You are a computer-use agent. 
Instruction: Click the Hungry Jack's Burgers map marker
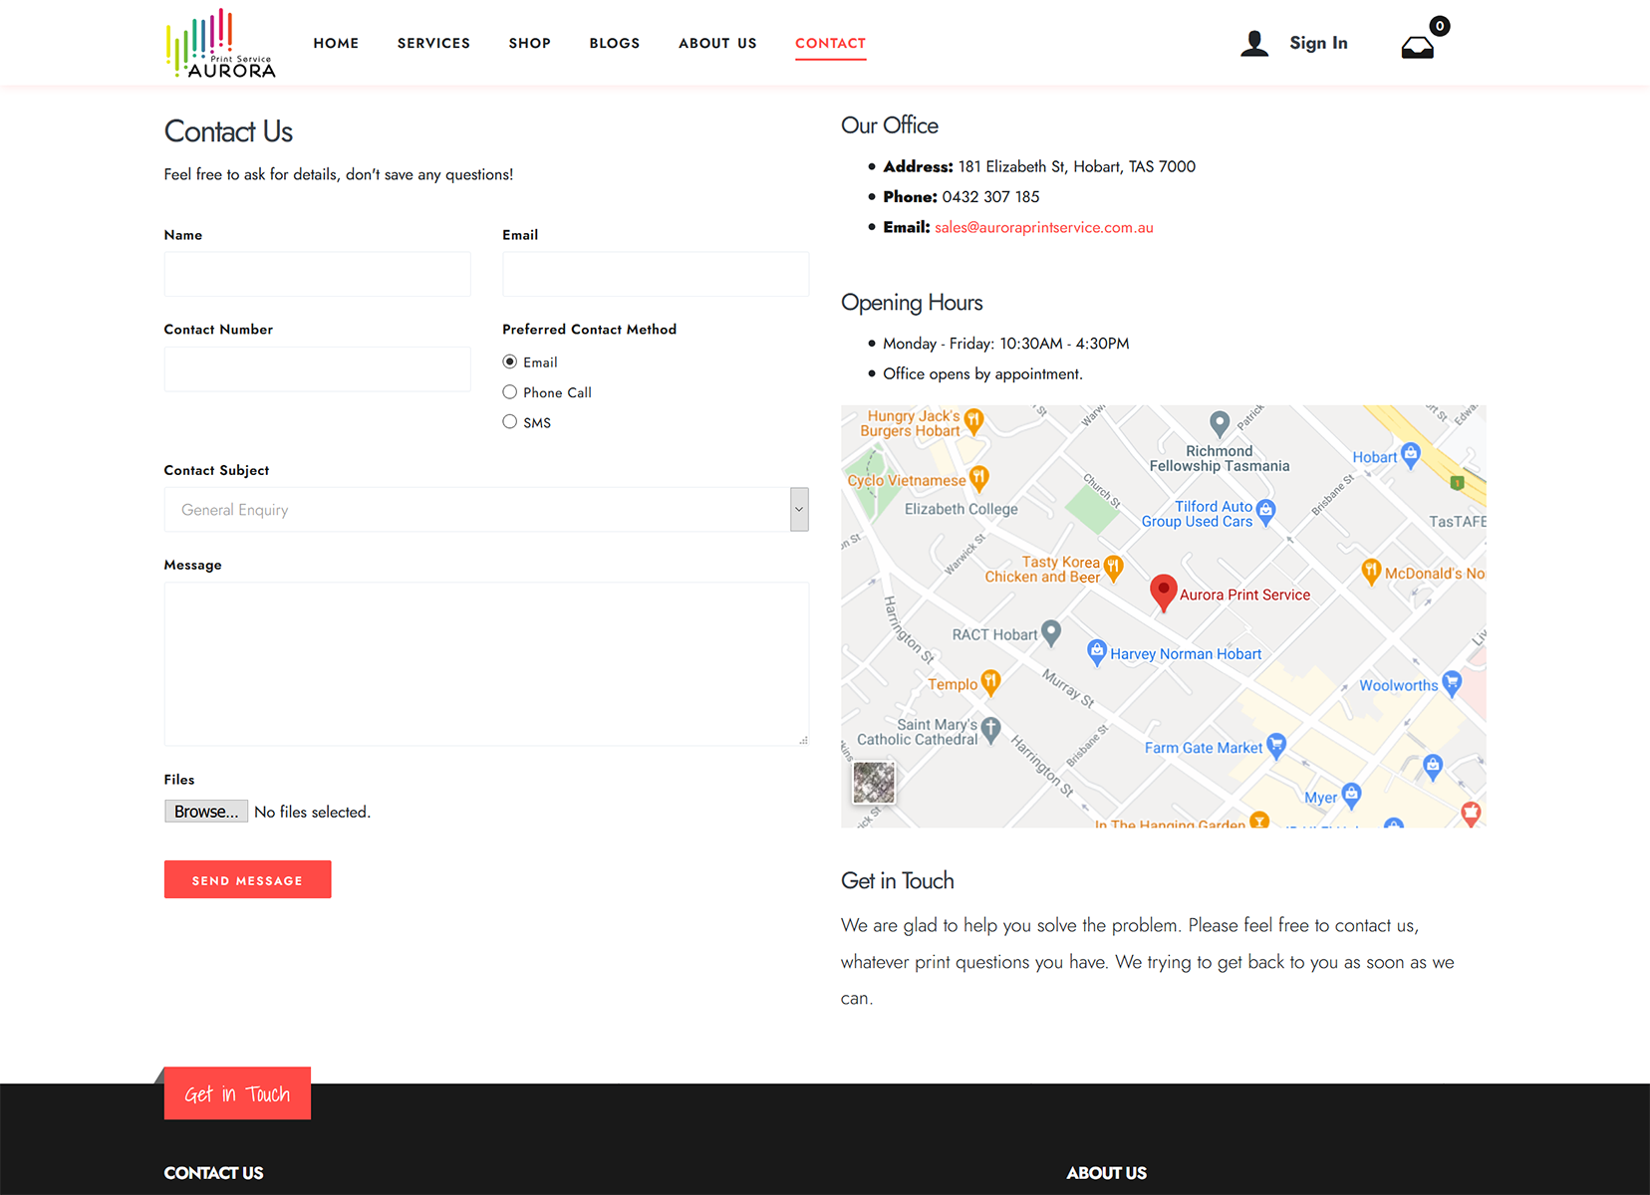coord(974,421)
